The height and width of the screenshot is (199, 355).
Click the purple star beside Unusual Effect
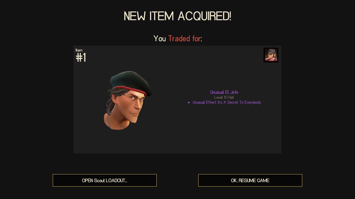(189, 103)
